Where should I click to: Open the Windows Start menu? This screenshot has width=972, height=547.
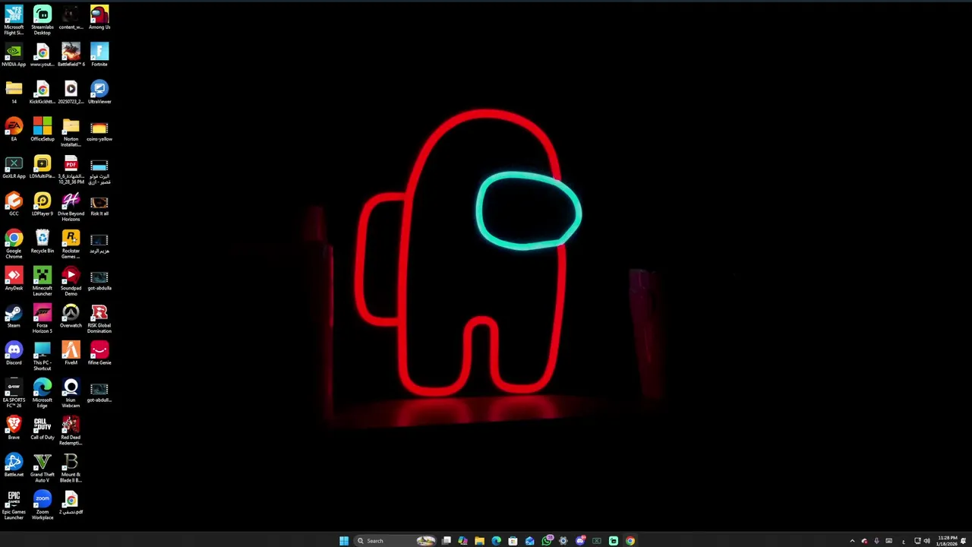tap(344, 541)
